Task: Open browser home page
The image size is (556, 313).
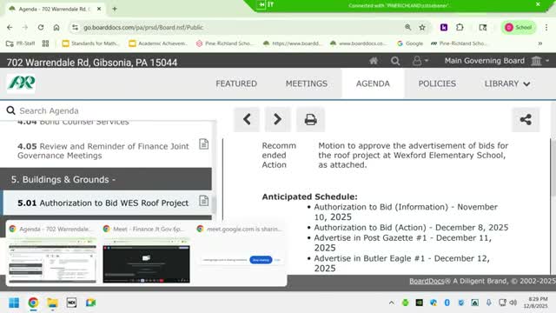Action: coord(56,27)
